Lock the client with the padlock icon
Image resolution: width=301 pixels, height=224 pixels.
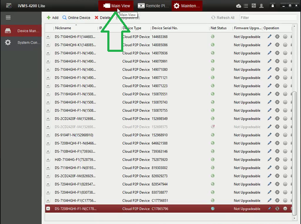pos(272,6)
